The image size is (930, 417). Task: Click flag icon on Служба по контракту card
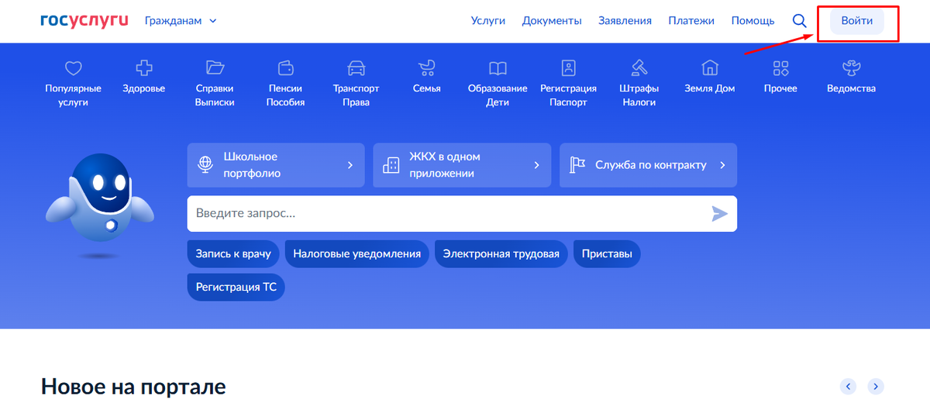pos(577,165)
